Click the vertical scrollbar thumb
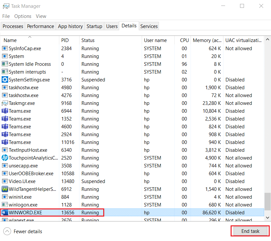The image size is (271, 241). (267, 201)
